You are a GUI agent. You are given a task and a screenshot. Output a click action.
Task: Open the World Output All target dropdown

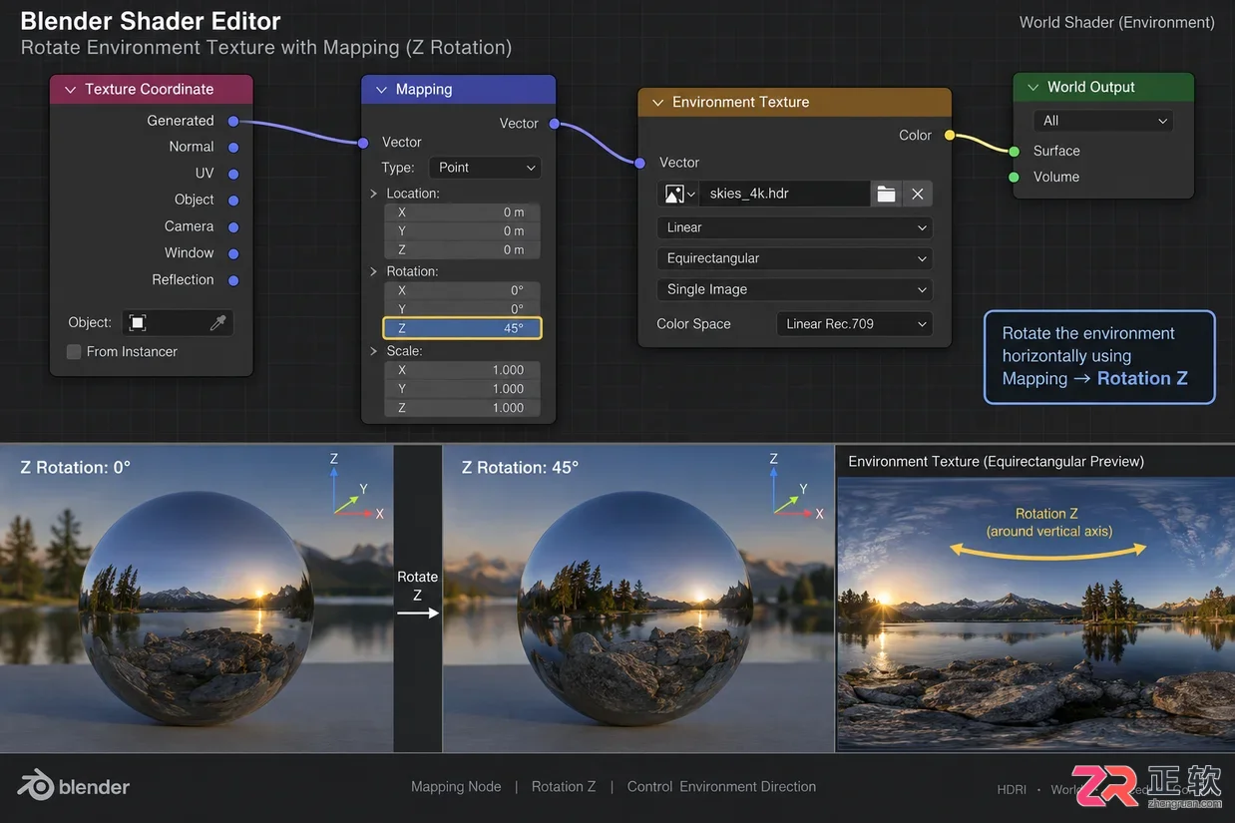[1103, 121]
